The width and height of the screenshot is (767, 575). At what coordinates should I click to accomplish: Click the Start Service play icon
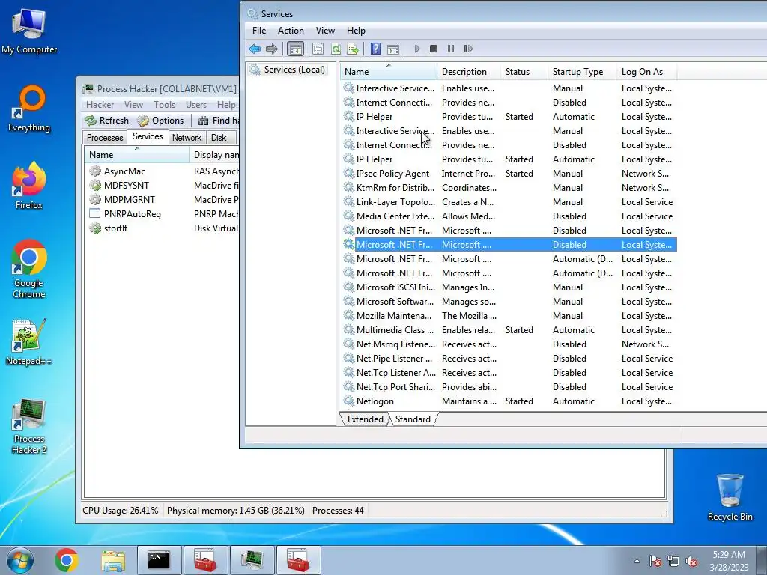(416, 49)
